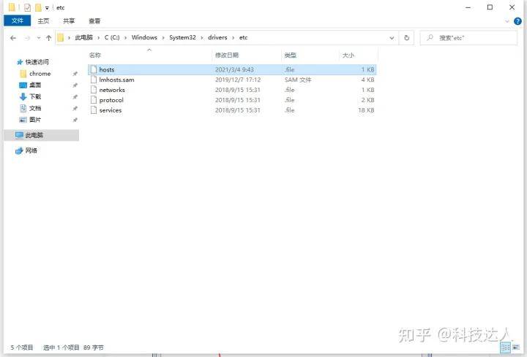This screenshot has height=357, width=527.
Task: Click the search "etc" input field
Action: coord(468,38)
